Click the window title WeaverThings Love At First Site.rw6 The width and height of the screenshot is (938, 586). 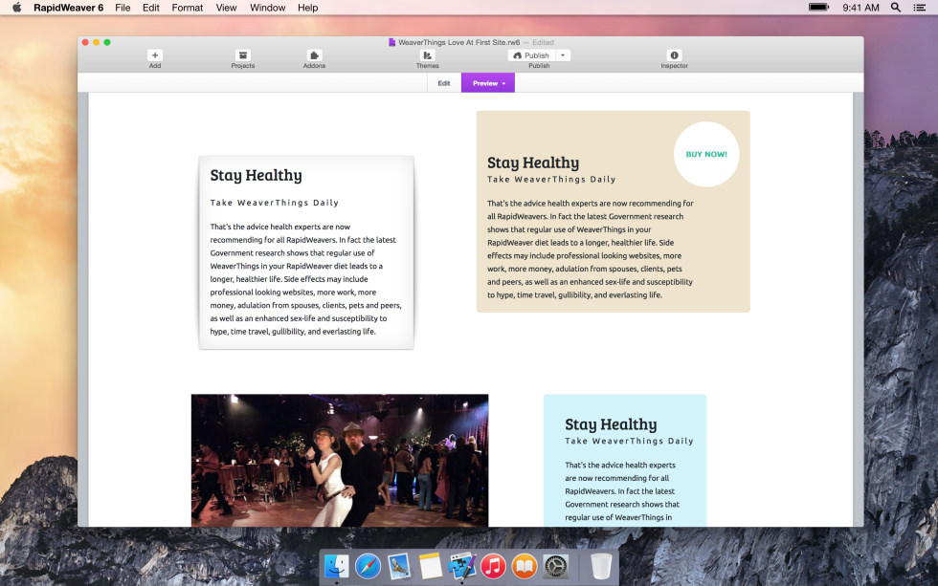click(458, 42)
